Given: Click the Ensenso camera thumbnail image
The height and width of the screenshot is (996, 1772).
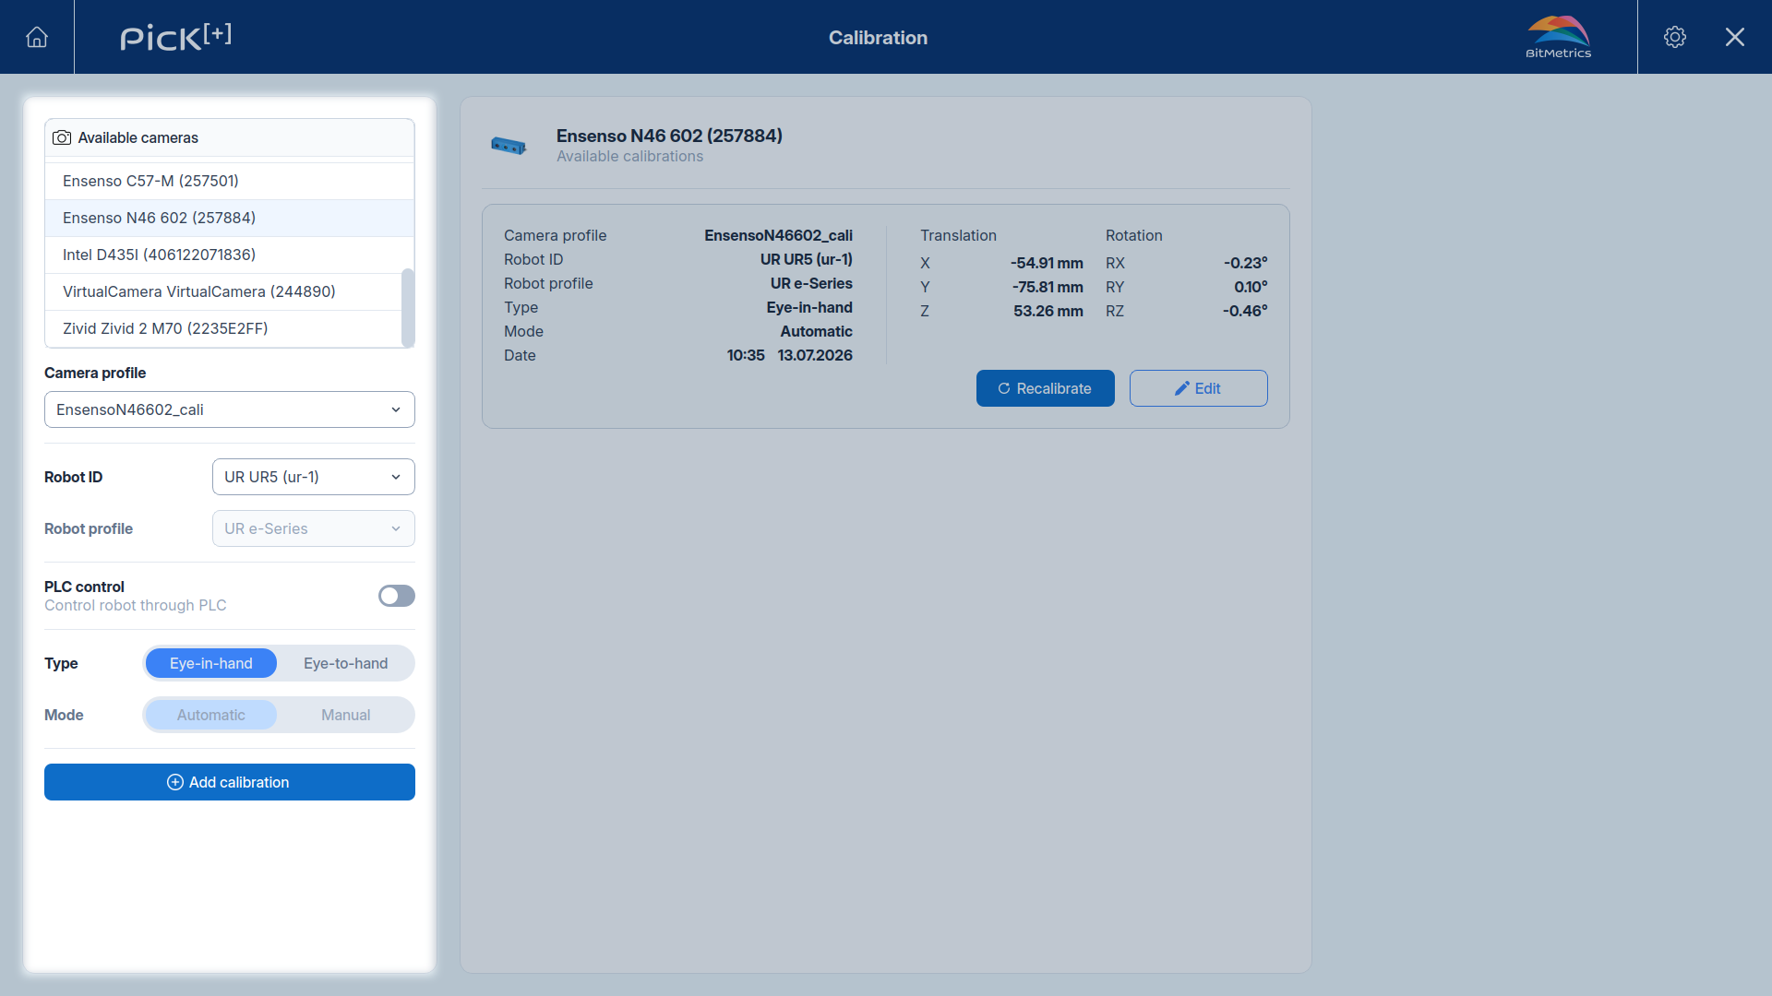Looking at the screenshot, I should 509,146.
